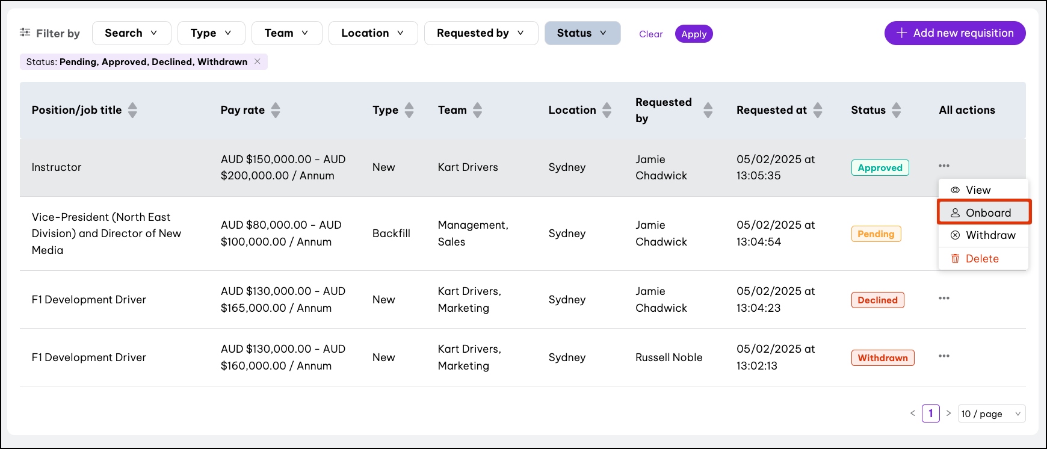The height and width of the screenshot is (449, 1047).
Task: Click the Apply filters button
Action: 694,34
